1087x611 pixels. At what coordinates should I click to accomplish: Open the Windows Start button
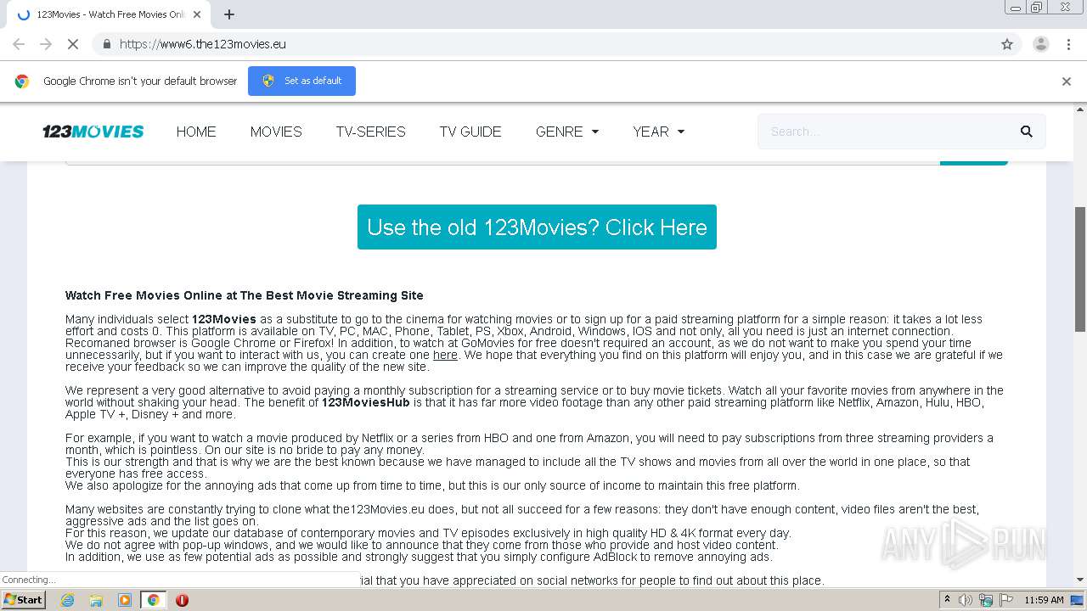(x=23, y=600)
